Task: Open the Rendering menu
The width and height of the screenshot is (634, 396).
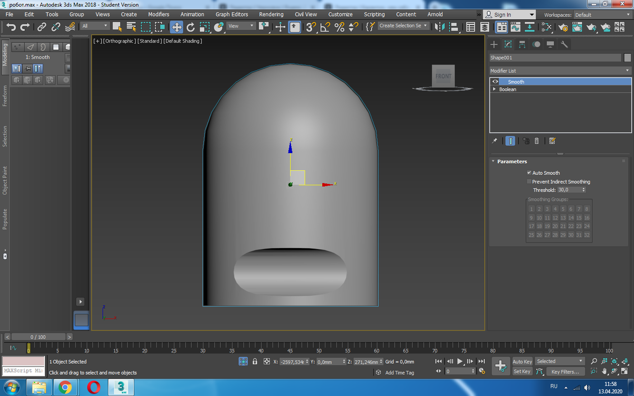Action: pos(271,14)
